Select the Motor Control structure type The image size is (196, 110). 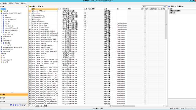pyautogui.click(x=7, y=60)
